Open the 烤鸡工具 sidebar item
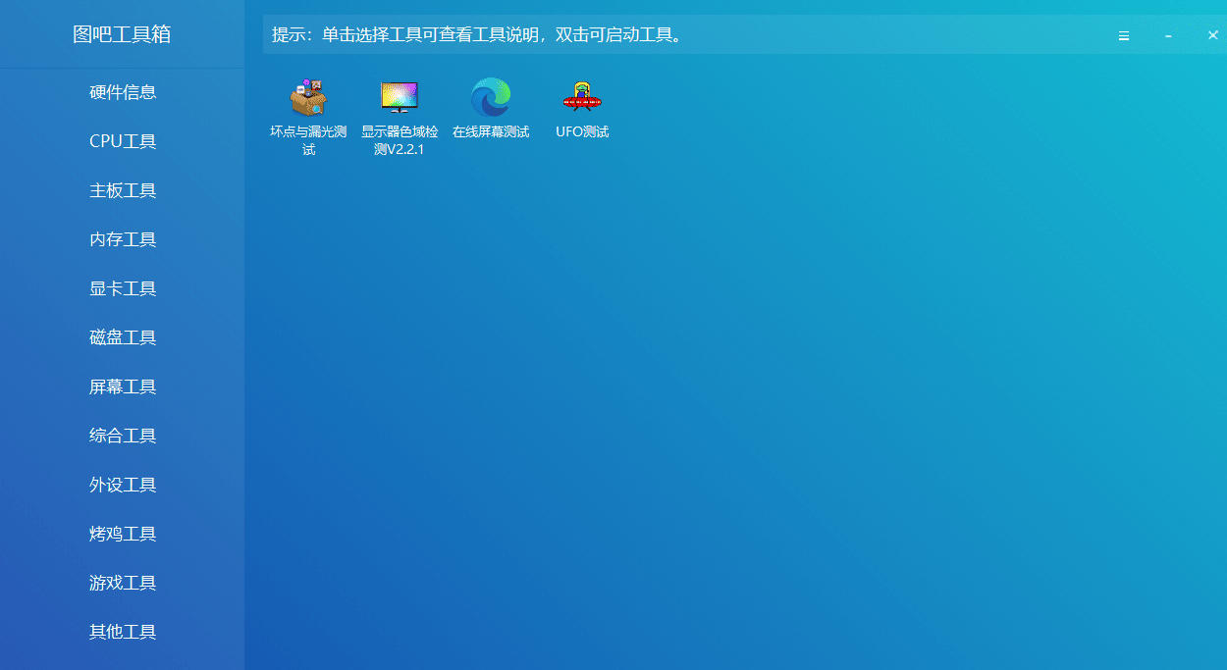This screenshot has height=670, width=1227. [x=123, y=534]
